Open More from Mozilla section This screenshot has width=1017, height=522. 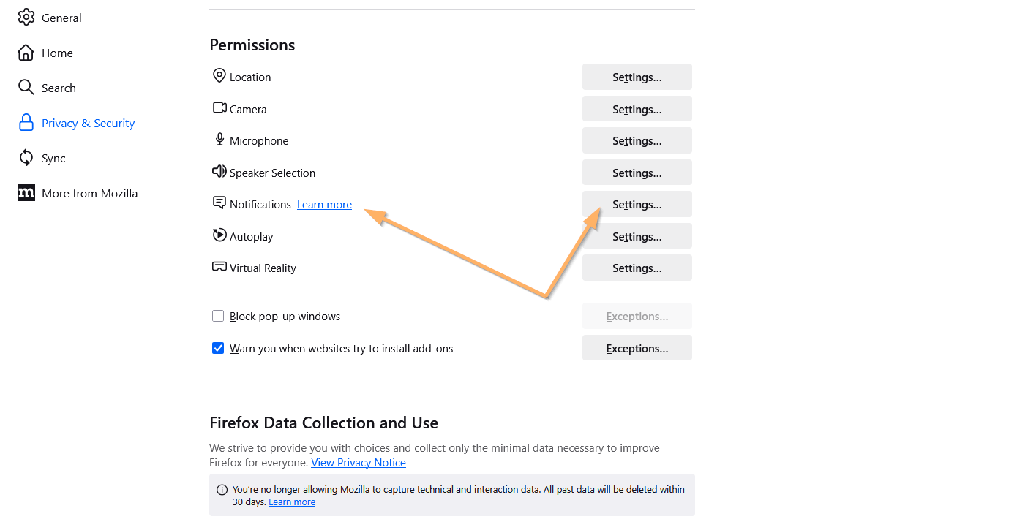(x=89, y=193)
